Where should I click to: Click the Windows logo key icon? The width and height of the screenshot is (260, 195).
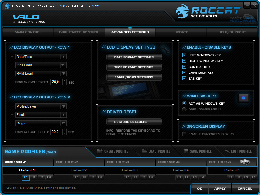pyautogui.click(x=243, y=97)
